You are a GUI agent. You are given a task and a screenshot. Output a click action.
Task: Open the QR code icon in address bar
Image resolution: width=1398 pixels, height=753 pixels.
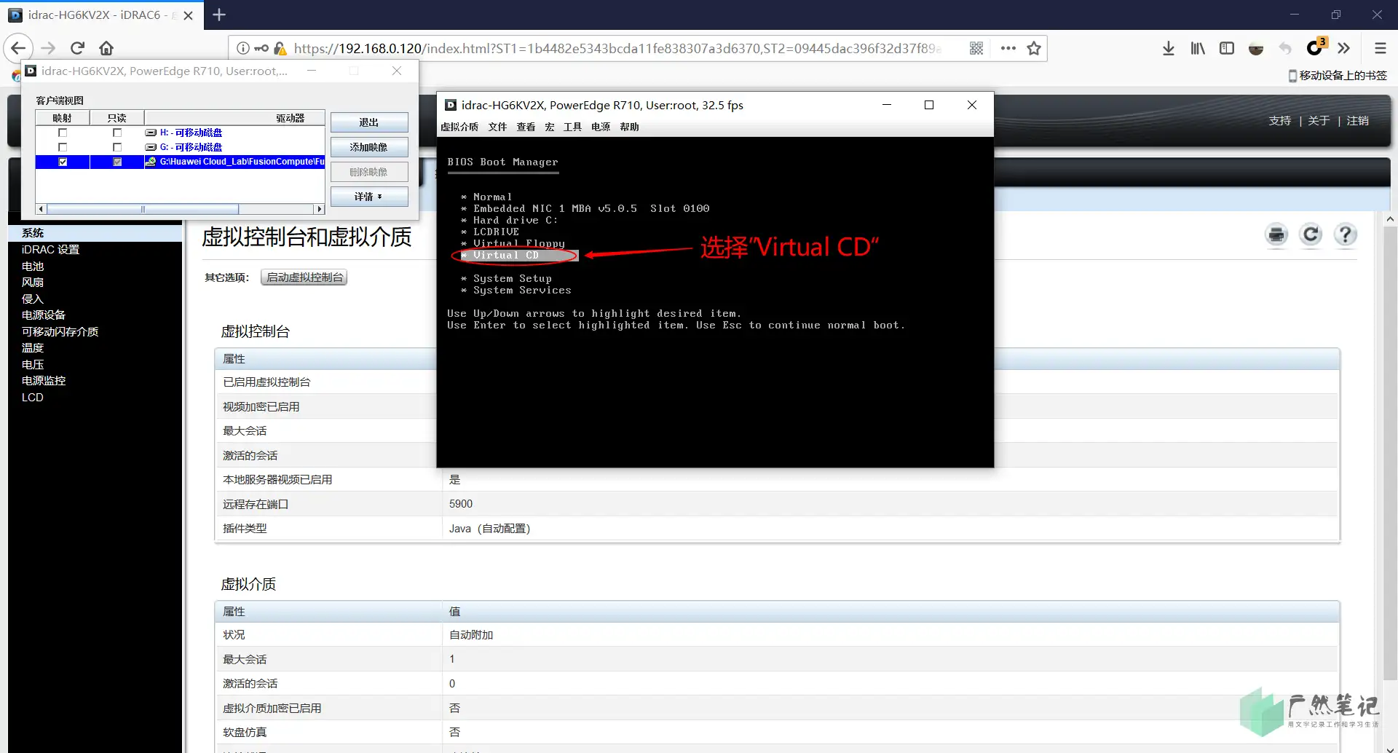click(976, 48)
